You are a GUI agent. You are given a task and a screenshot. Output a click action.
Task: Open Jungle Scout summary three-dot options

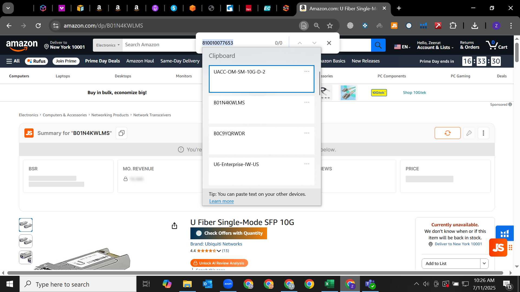point(483,133)
